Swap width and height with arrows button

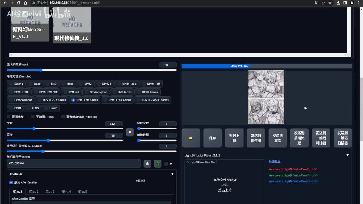point(130,132)
